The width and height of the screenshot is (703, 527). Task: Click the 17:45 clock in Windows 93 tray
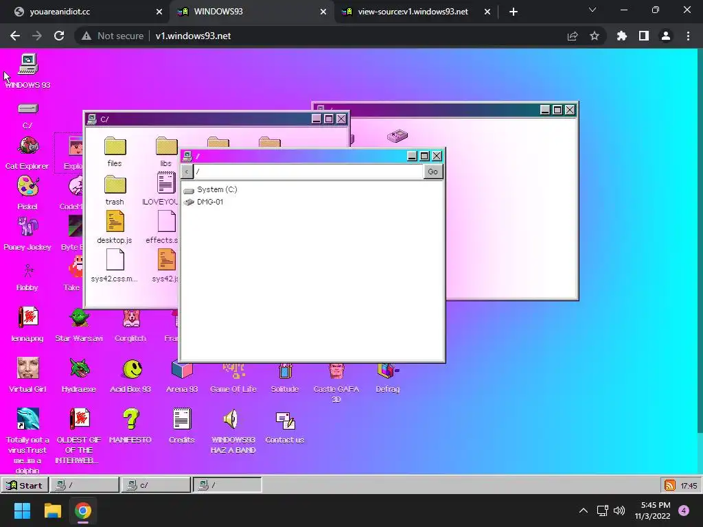pyautogui.click(x=689, y=486)
